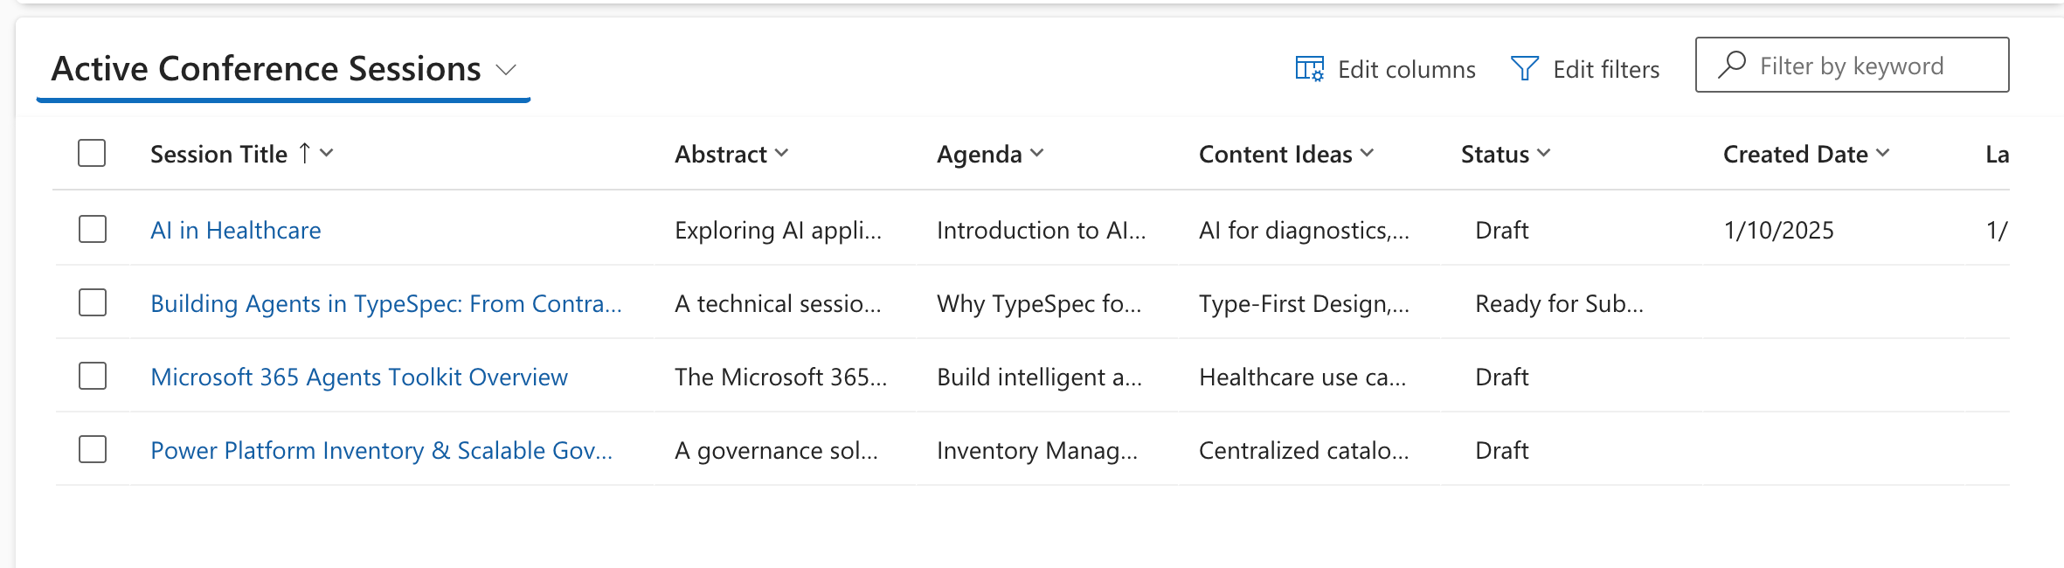
Task: Open the Content Ideas column menu
Action: [x=1367, y=154]
